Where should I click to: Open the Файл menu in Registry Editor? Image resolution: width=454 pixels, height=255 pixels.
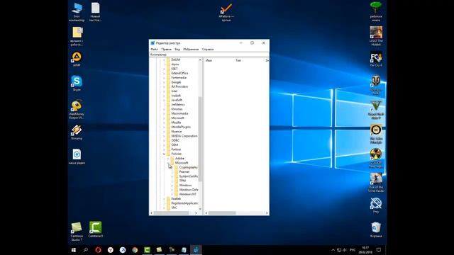[155, 50]
